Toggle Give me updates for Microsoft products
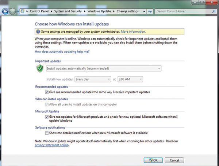 47,117
